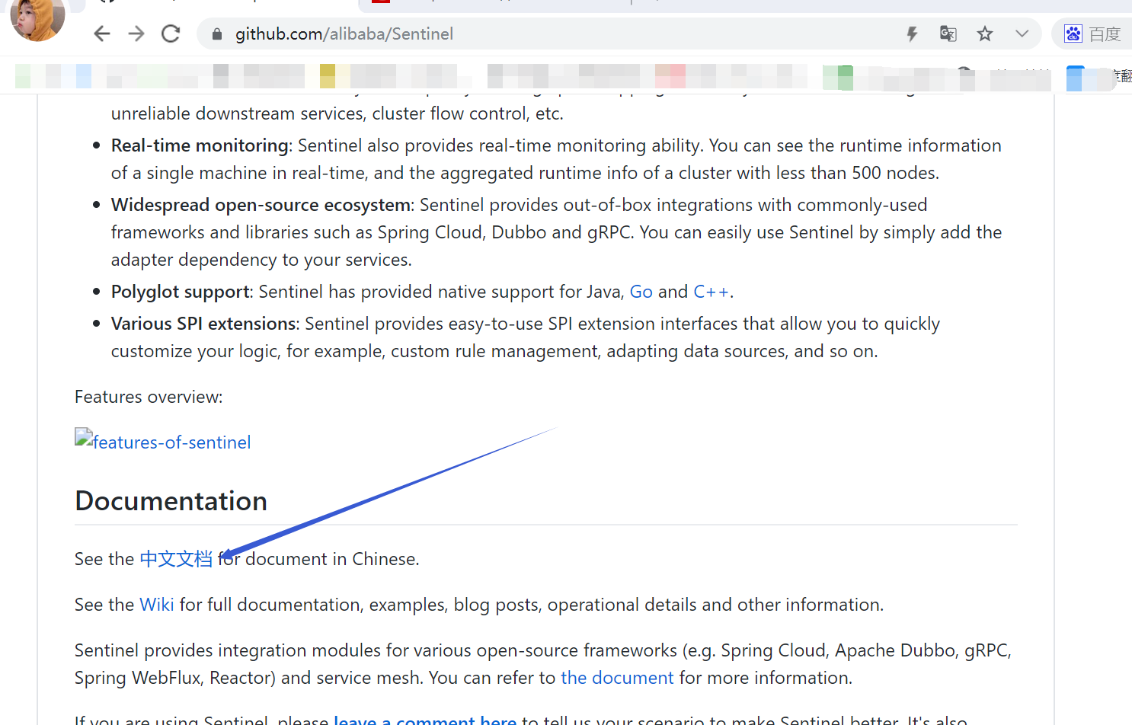This screenshot has height=725, width=1132.
Task: Click the Documentation heading
Action: [171, 501]
